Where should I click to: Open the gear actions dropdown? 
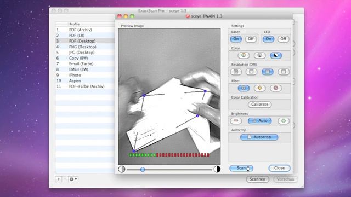click(x=73, y=179)
